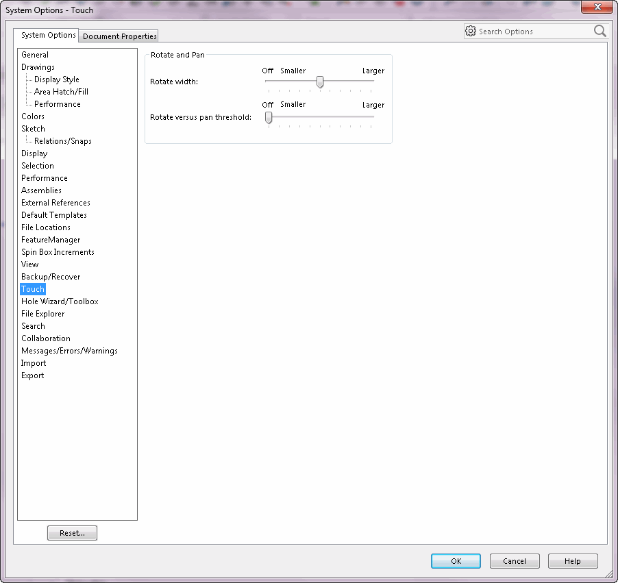Screen dimensions: 618x583
Task: Click the Reset... button
Action: click(72, 533)
